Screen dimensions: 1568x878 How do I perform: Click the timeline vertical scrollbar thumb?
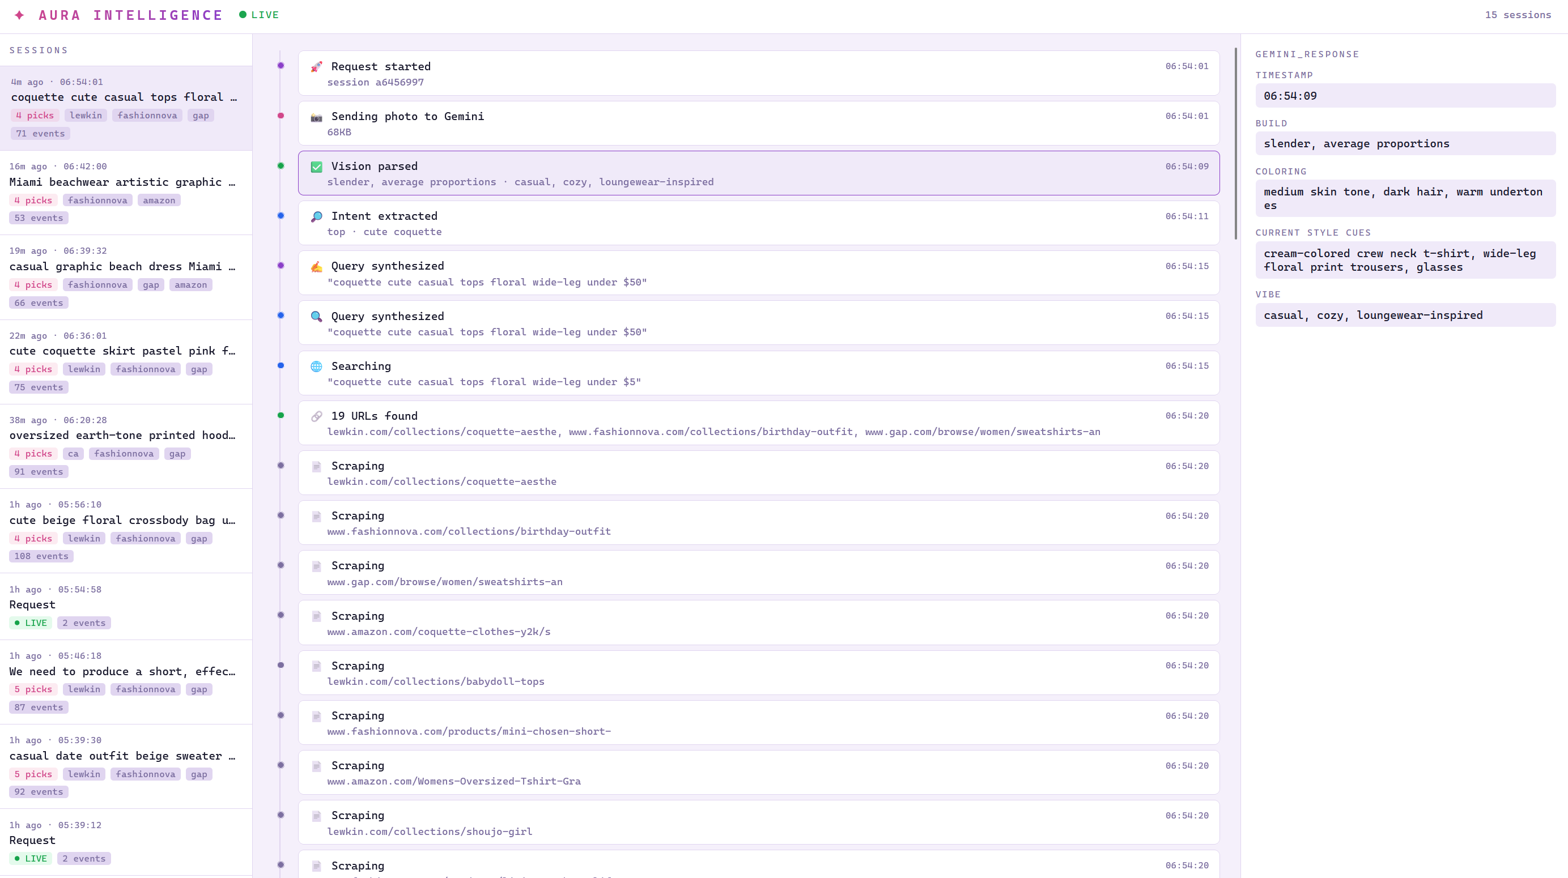pos(1236,143)
